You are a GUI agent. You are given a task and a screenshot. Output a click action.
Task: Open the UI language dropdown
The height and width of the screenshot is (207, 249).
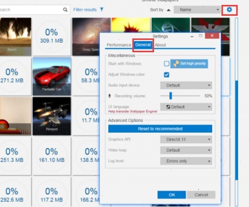click(x=186, y=107)
